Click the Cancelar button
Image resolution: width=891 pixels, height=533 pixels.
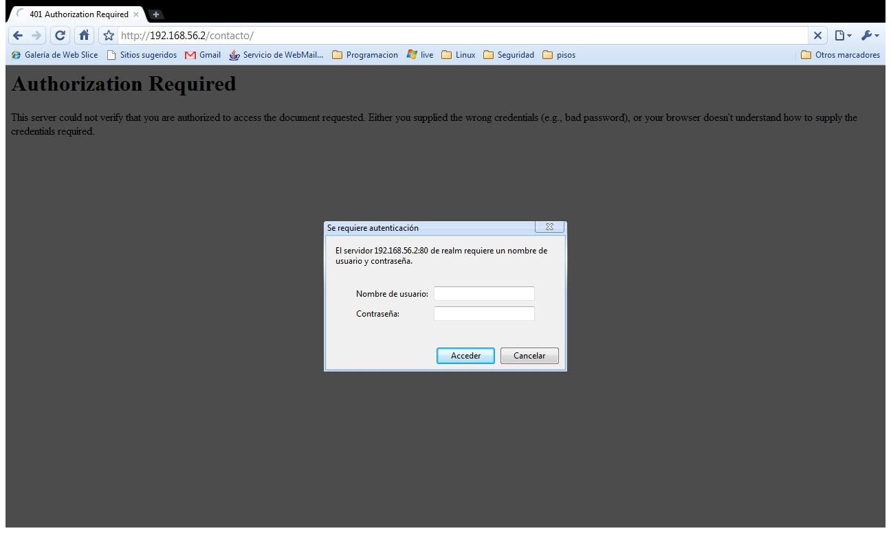(x=529, y=356)
